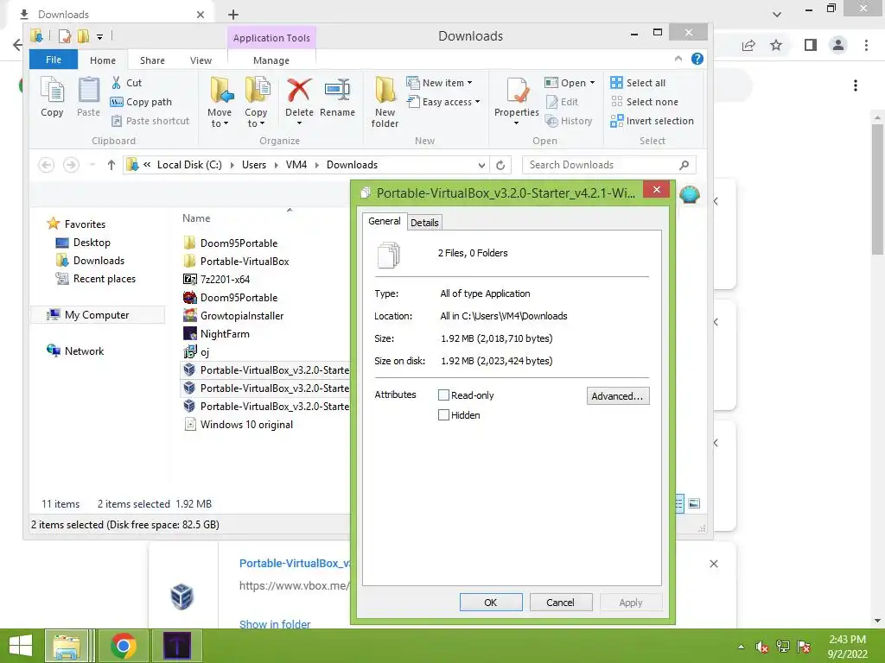Viewport: 885px width, 663px height.
Task: Click Cancel in the properties dialog
Action: (560, 602)
